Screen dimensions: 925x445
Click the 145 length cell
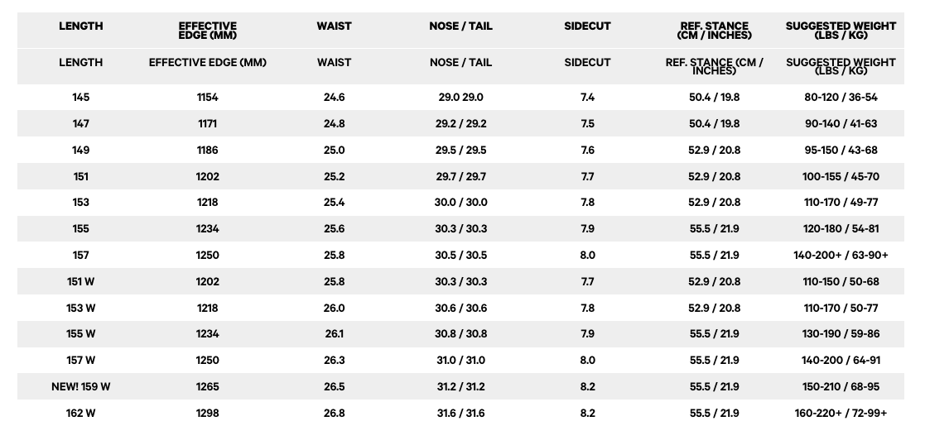(x=81, y=98)
